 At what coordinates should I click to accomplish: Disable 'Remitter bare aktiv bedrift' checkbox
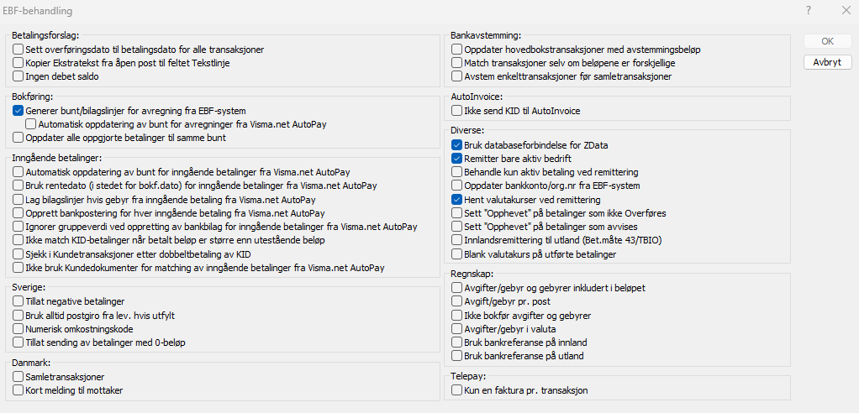[x=457, y=159]
